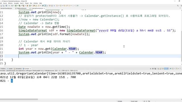
Task: Click the Search flashlight toolbar icon
Action: click(39, 6)
